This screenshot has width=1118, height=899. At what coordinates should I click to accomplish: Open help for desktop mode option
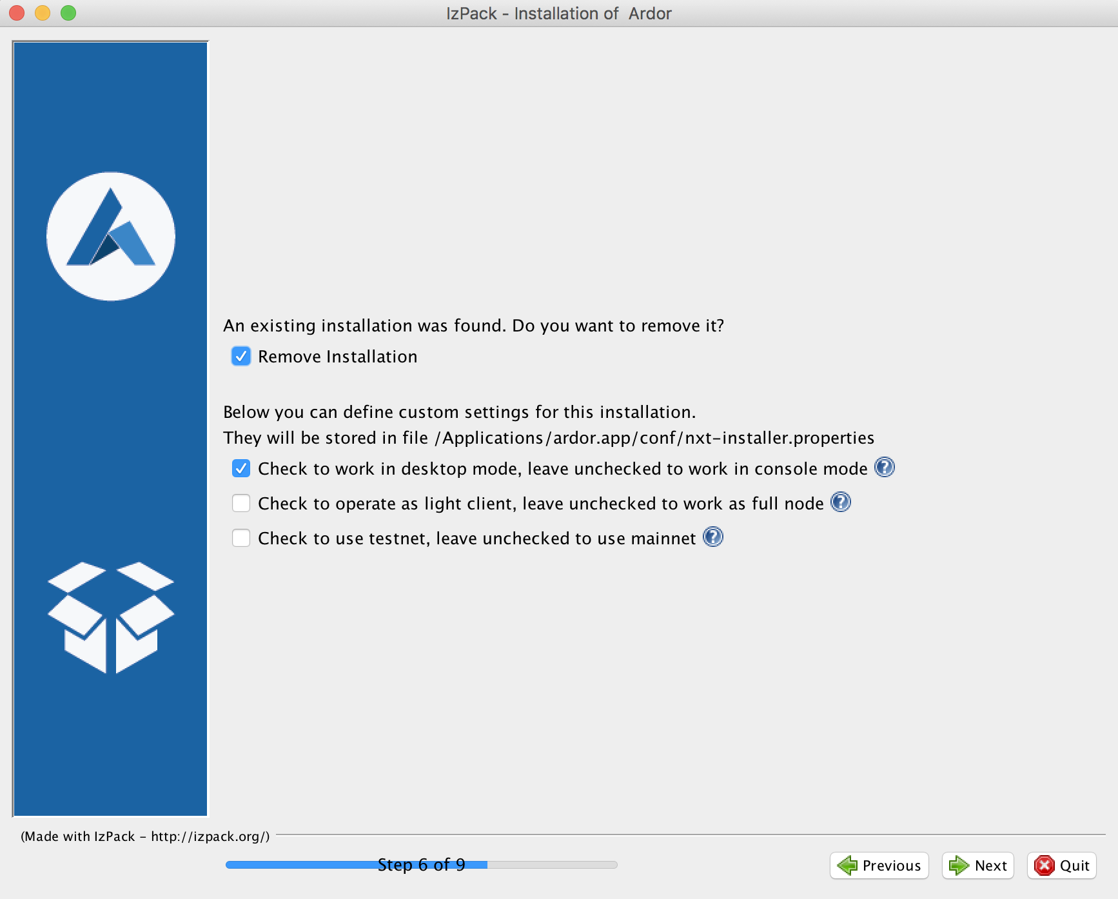click(884, 468)
